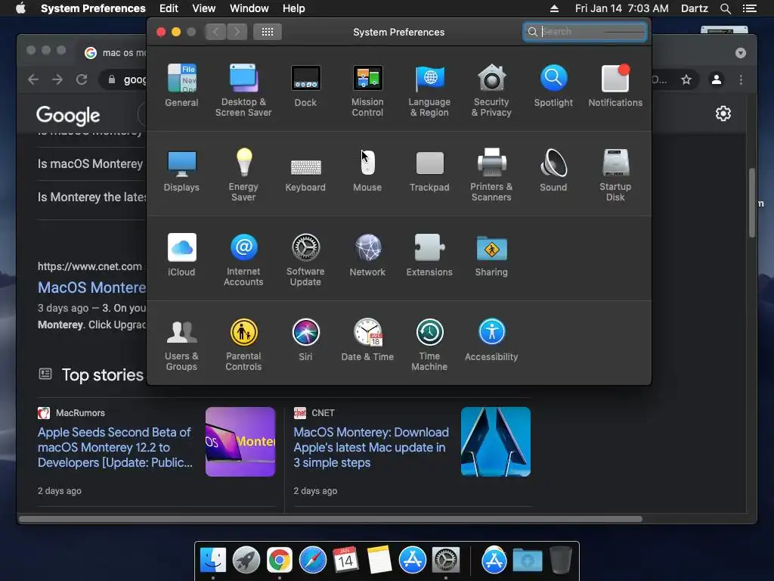Click the Dartz user name in menu bar
This screenshot has width=774, height=581.
click(x=695, y=8)
